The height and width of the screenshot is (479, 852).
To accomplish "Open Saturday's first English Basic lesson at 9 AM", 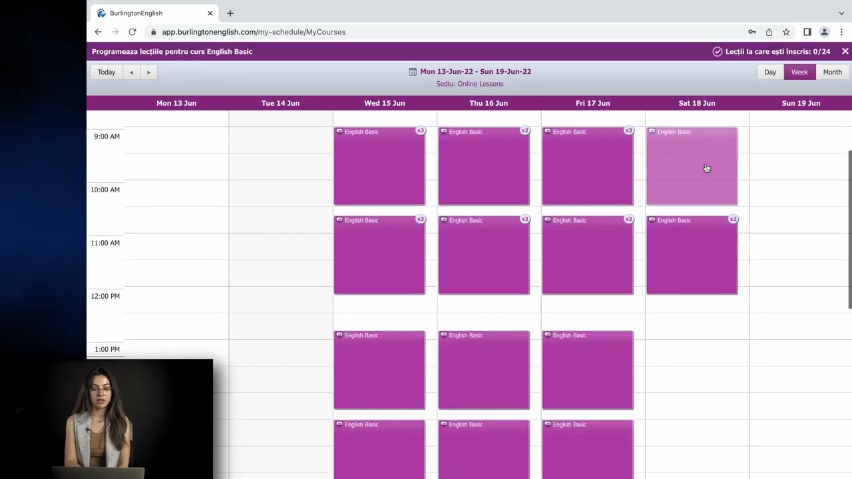I will pyautogui.click(x=692, y=166).
